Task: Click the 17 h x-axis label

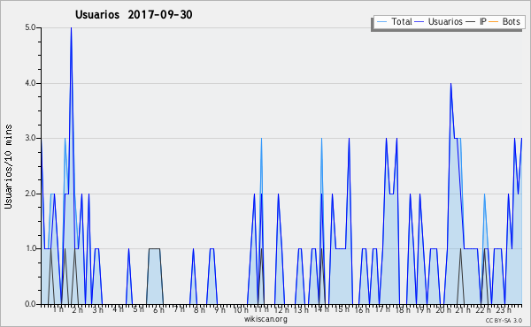Action: click(382, 309)
